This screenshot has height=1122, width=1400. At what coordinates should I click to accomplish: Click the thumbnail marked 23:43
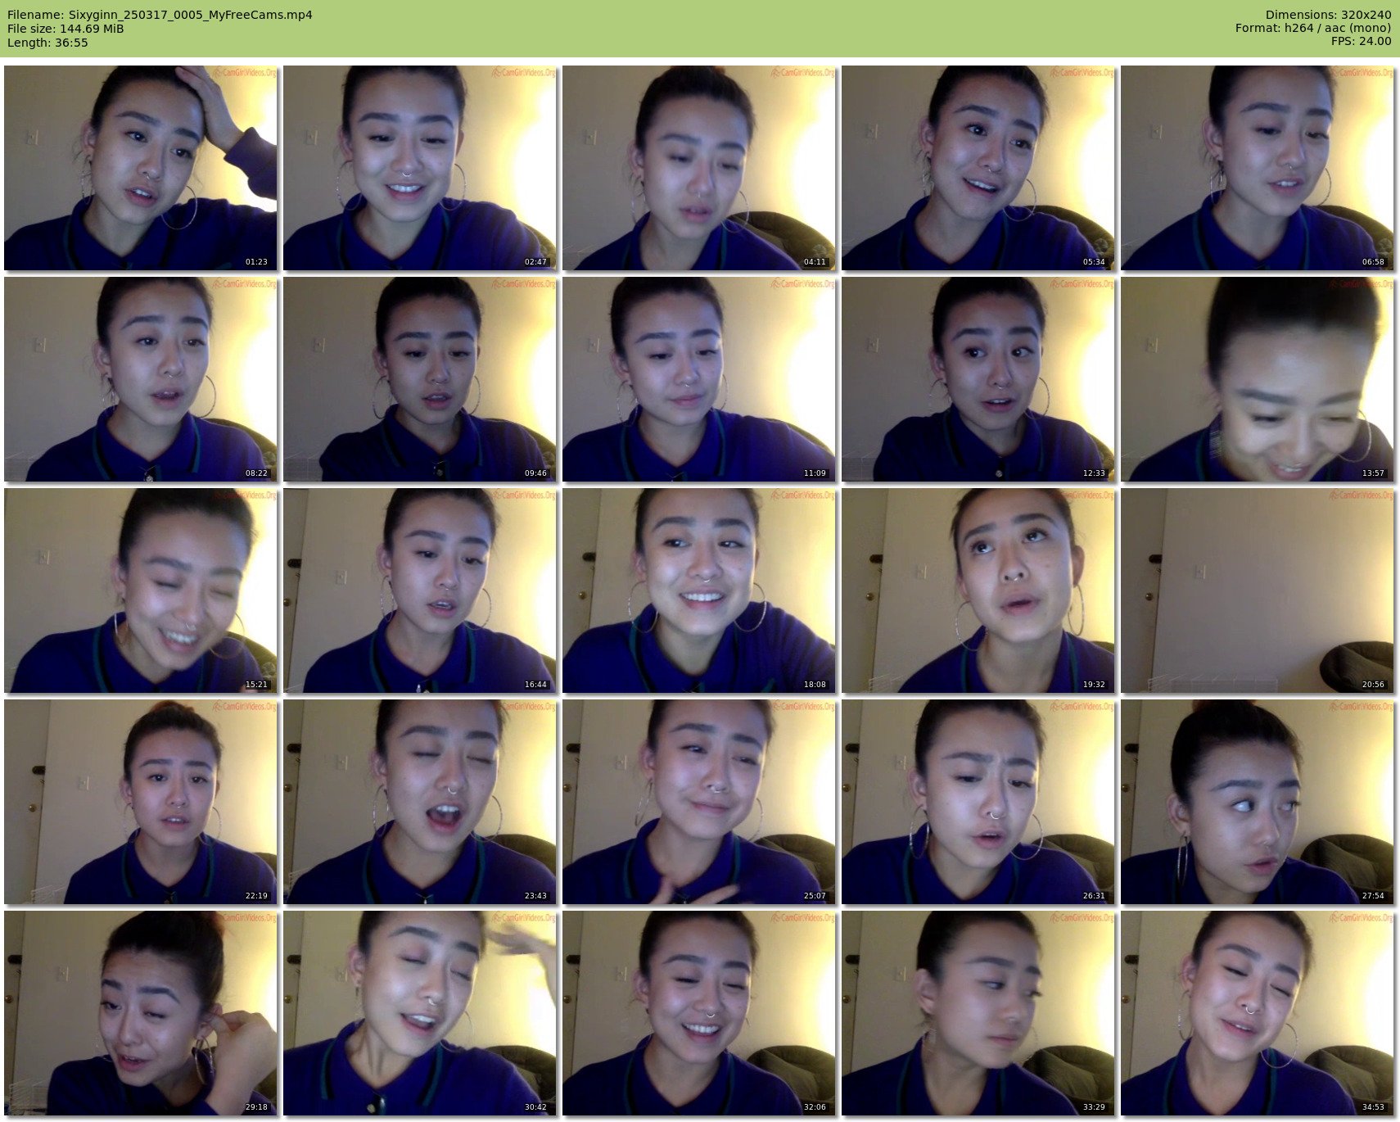point(419,802)
